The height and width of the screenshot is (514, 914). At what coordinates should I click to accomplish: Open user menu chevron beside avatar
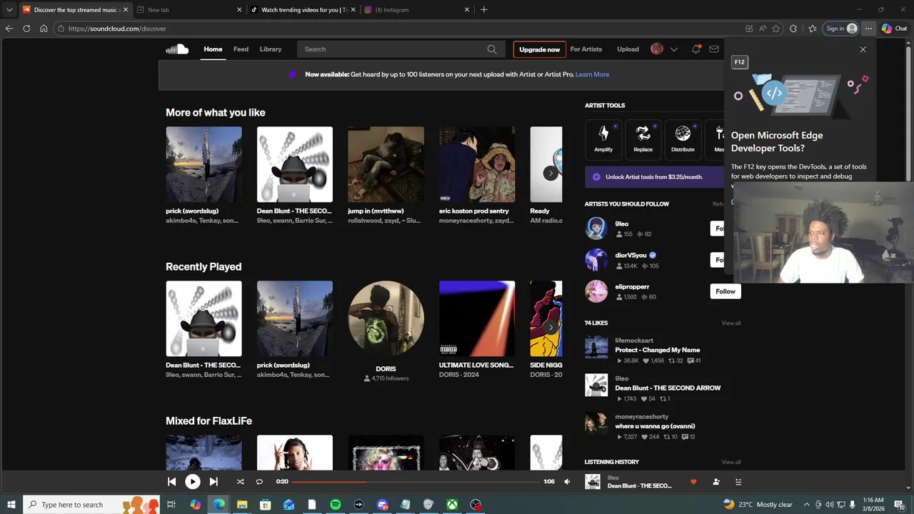point(673,49)
